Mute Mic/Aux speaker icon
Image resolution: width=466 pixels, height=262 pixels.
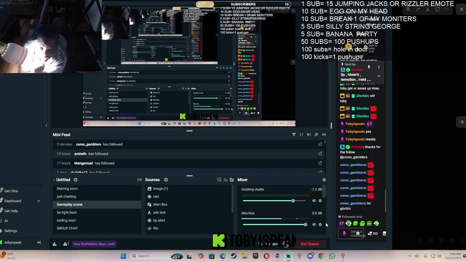[x=314, y=225]
